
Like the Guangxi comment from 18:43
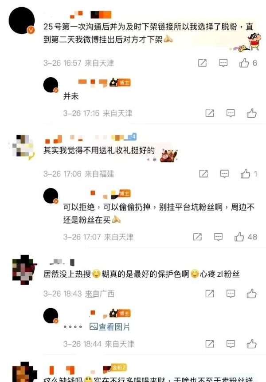251,294
